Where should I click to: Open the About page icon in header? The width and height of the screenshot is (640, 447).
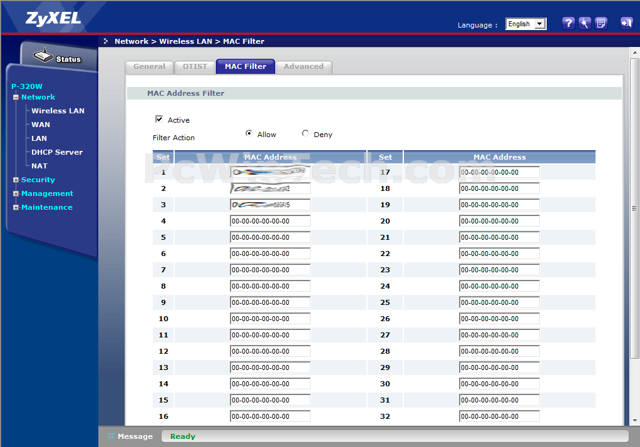coord(601,23)
